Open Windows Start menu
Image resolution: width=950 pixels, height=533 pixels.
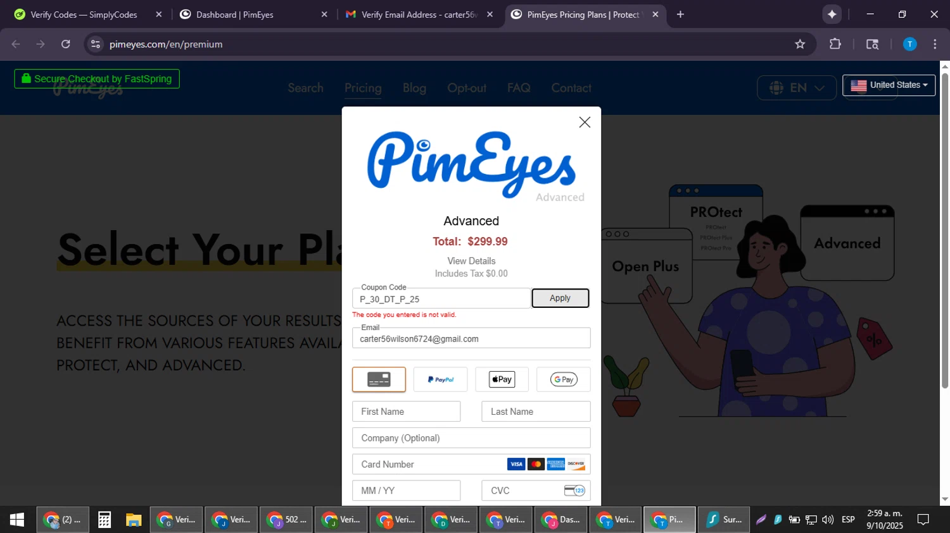click(x=17, y=520)
